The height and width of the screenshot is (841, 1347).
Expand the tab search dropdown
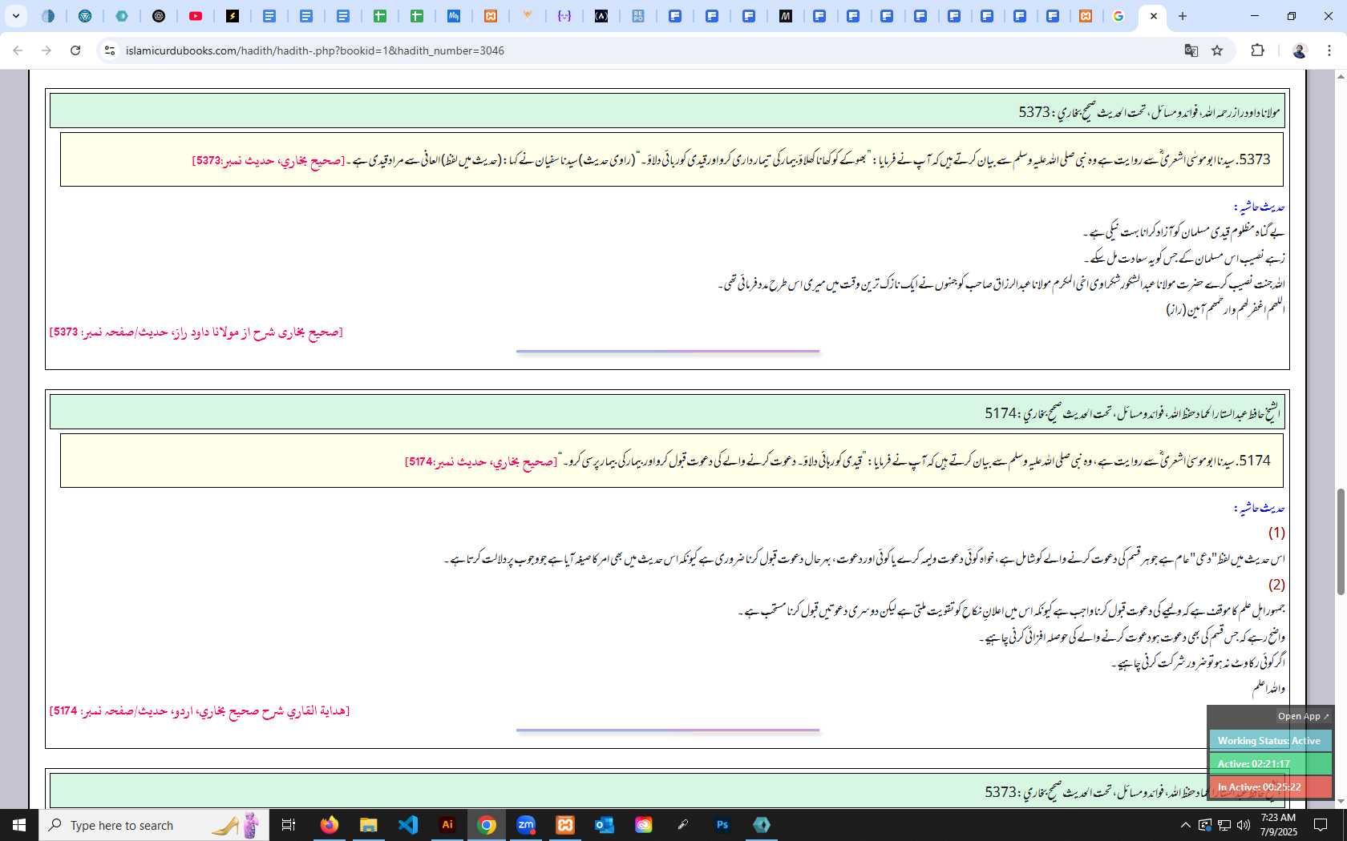pos(15,16)
